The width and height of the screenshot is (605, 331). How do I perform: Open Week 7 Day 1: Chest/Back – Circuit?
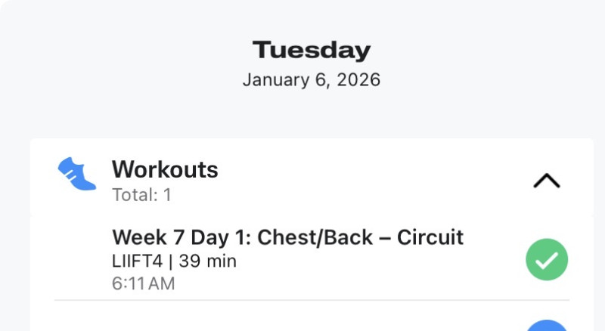(x=287, y=237)
